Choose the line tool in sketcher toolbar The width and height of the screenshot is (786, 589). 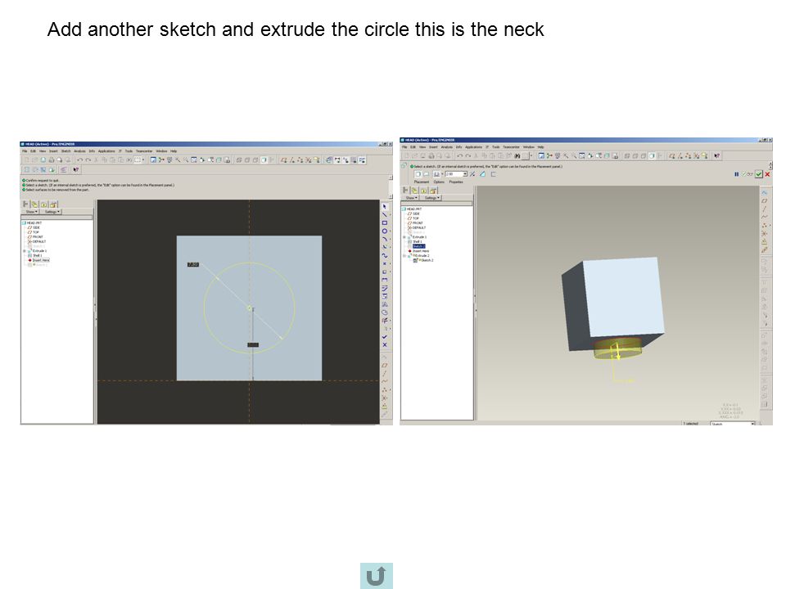coord(385,214)
